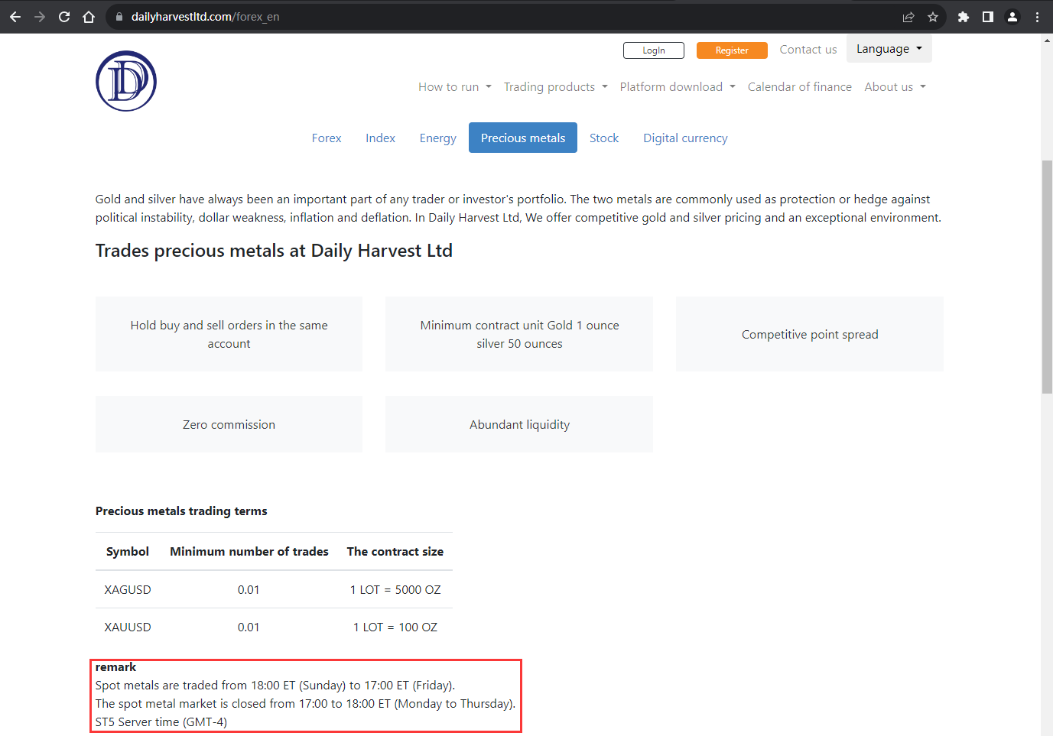Go forward in browser history
The height and width of the screenshot is (736, 1053).
40,17
